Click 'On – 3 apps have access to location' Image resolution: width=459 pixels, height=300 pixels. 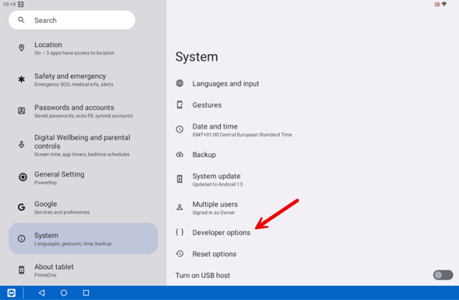pyautogui.click(x=74, y=53)
